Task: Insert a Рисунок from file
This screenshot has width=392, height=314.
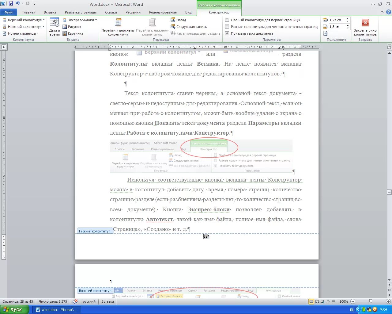Action: 72,27
